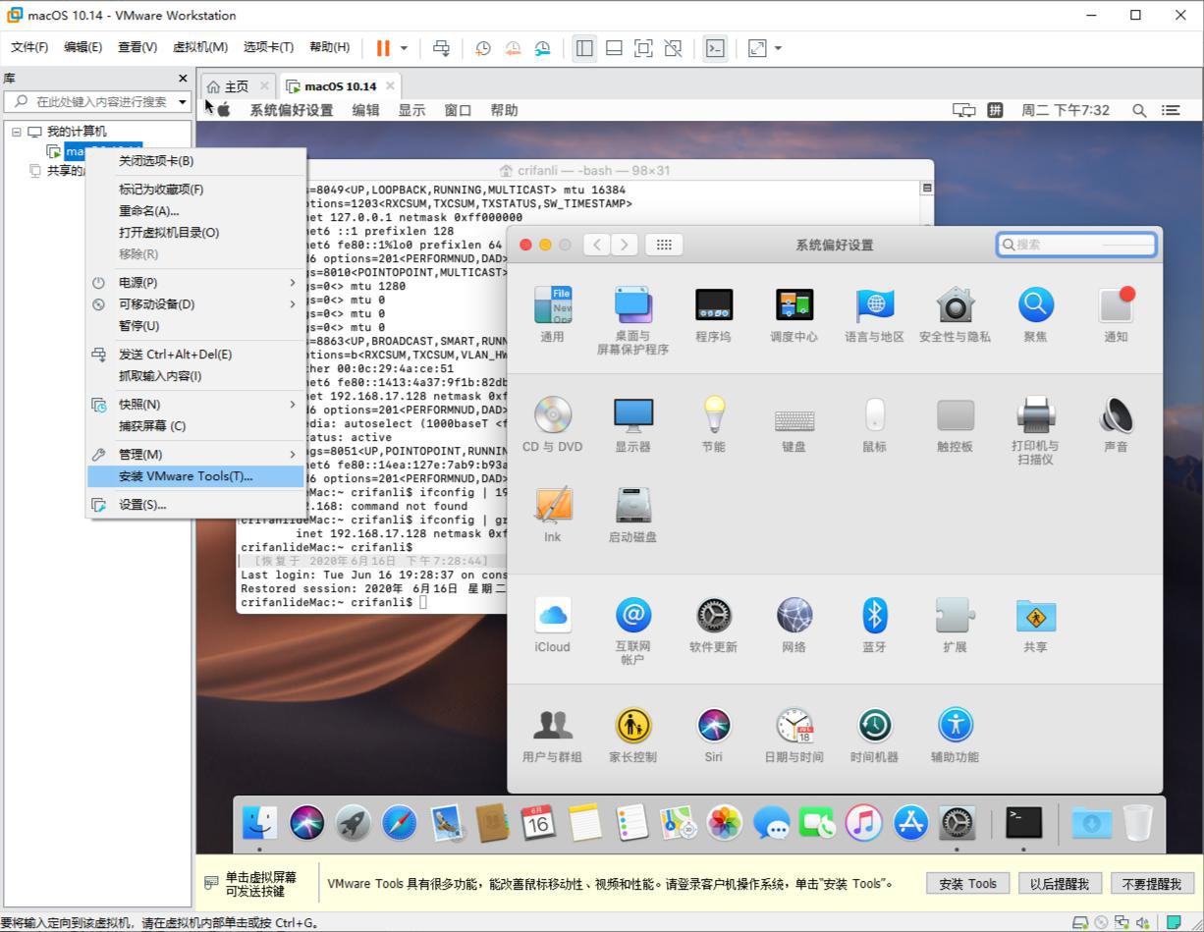Open Mission Control (调度中心) preferences
The image size is (1204, 932).
[794, 305]
